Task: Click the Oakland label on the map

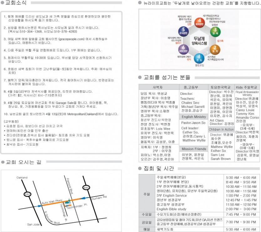Action: click(x=22, y=178)
